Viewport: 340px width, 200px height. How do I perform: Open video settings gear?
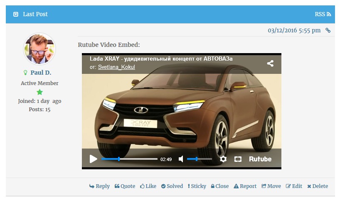tap(223, 159)
